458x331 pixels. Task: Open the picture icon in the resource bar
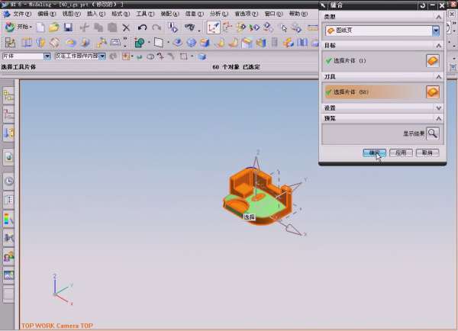(8, 275)
